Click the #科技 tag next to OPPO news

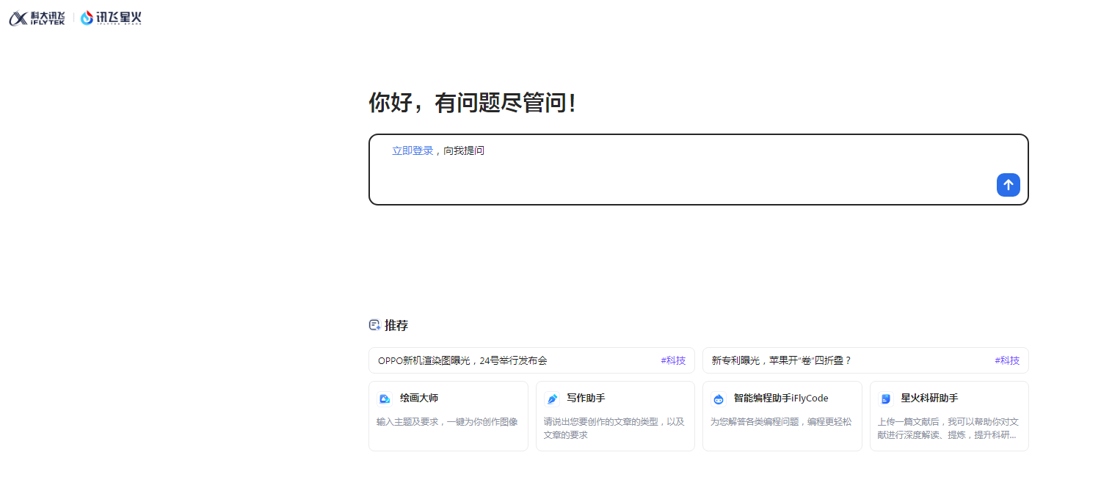(x=672, y=360)
